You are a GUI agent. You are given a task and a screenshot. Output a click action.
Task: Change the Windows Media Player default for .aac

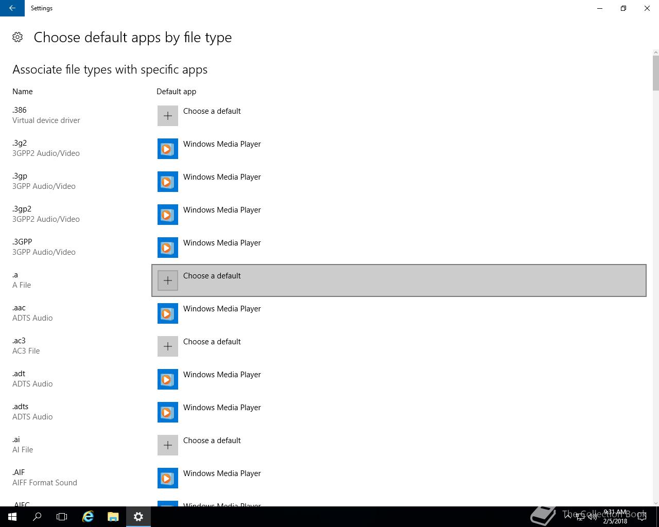[x=399, y=313]
